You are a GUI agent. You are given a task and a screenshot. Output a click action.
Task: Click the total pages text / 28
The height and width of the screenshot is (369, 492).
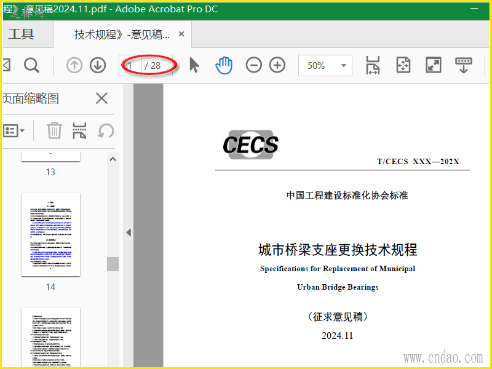[153, 66]
